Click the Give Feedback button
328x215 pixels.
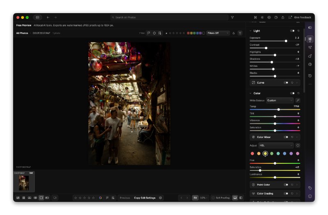[x=303, y=18]
